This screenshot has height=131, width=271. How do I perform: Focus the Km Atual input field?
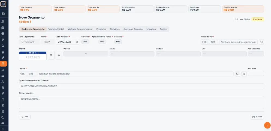[256, 73]
